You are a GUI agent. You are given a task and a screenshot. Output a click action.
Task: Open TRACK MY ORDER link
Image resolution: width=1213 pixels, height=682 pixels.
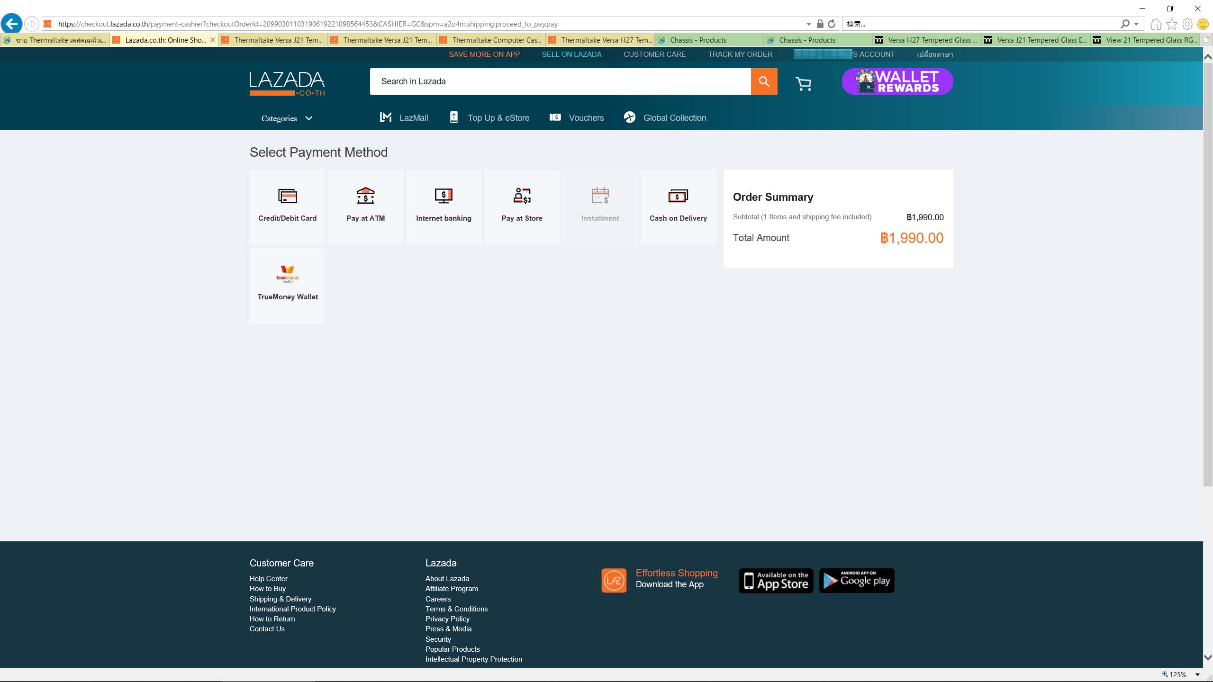click(x=740, y=54)
